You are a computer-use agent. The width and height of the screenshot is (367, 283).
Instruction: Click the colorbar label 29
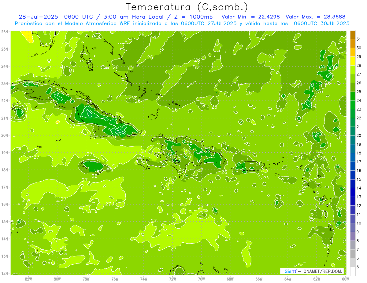[x=359, y=57]
